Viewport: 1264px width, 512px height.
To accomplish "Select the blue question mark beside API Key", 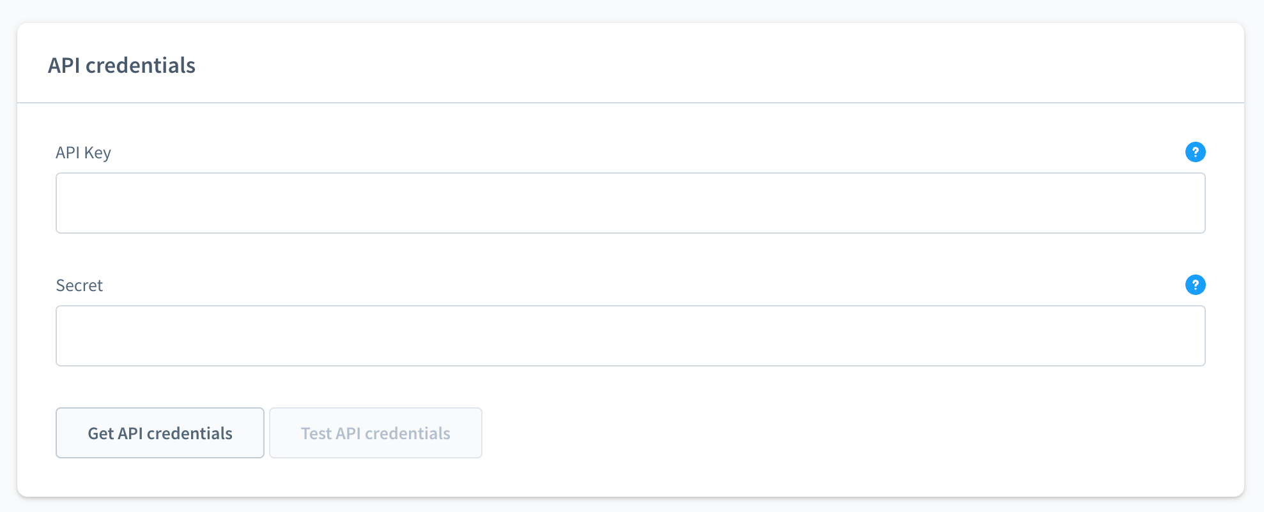I will [1196, 152].
